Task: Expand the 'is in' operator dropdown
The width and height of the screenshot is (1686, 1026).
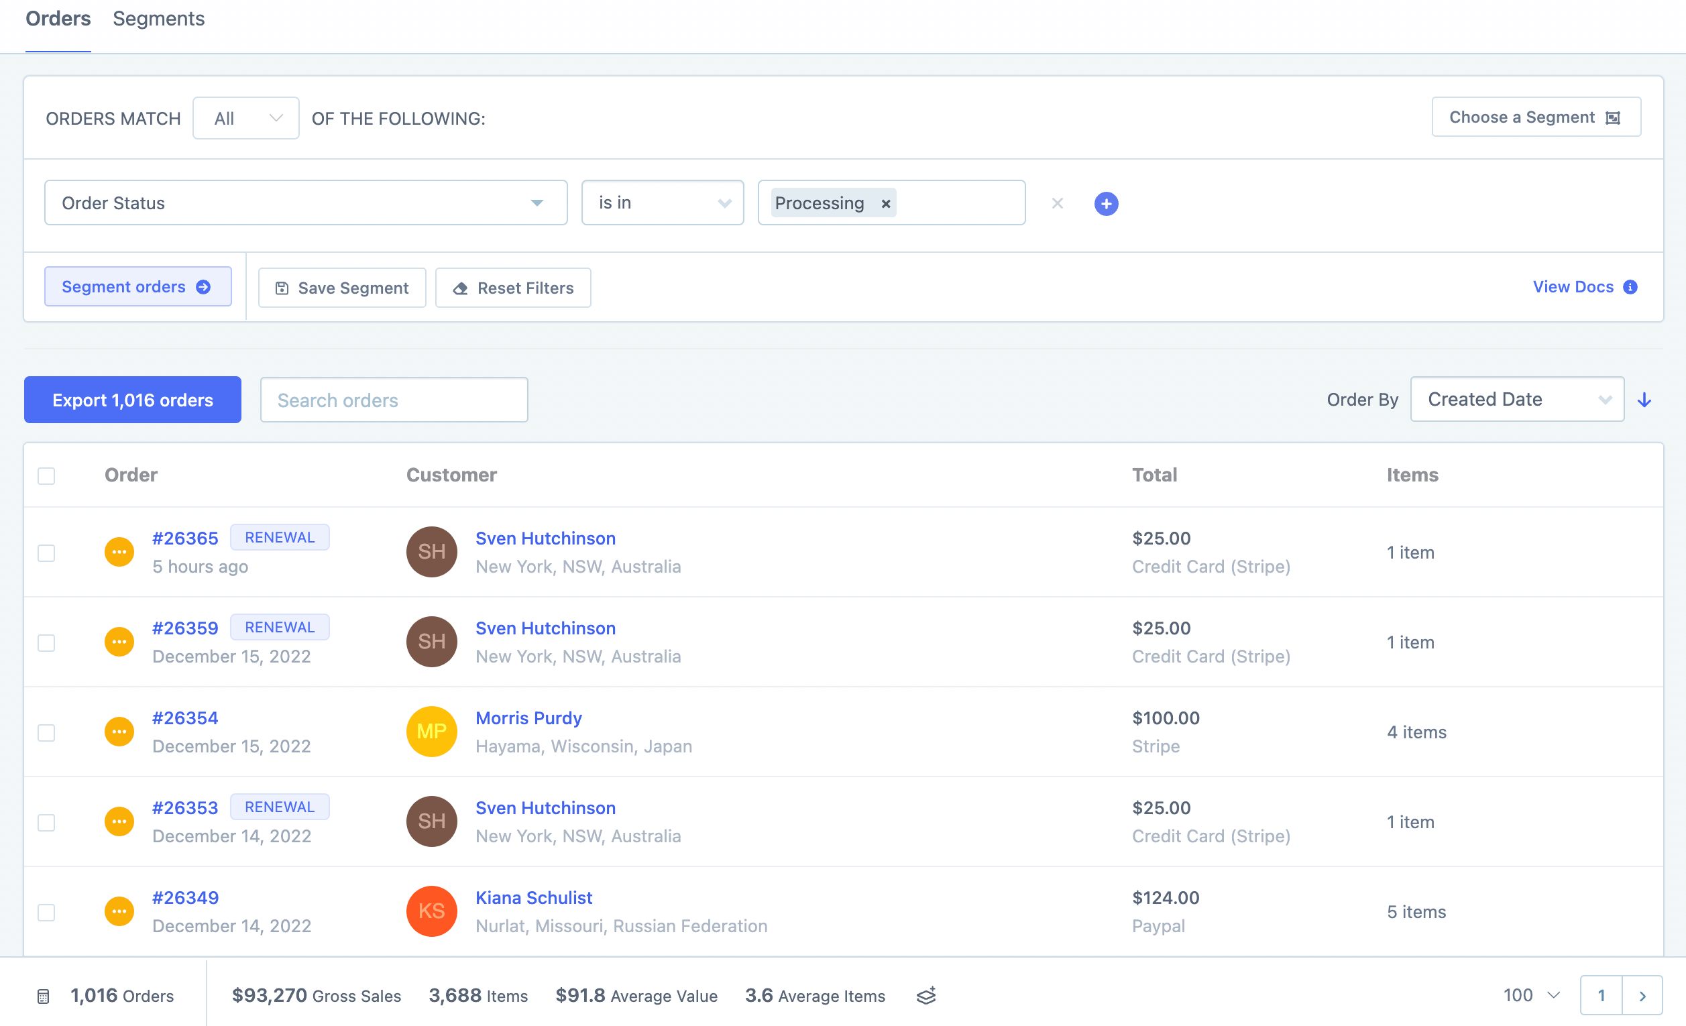Action: [x=662, y=203]
